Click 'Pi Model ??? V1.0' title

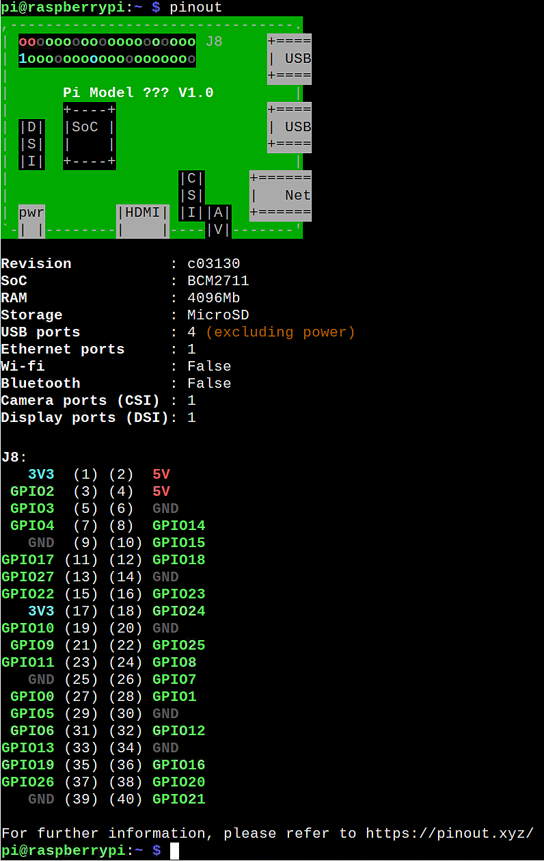[x=138, y=93]
